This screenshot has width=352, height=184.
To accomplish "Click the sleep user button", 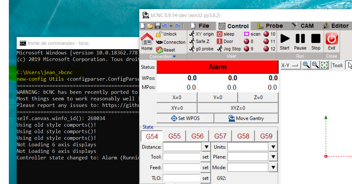I will tap(225, 34).
